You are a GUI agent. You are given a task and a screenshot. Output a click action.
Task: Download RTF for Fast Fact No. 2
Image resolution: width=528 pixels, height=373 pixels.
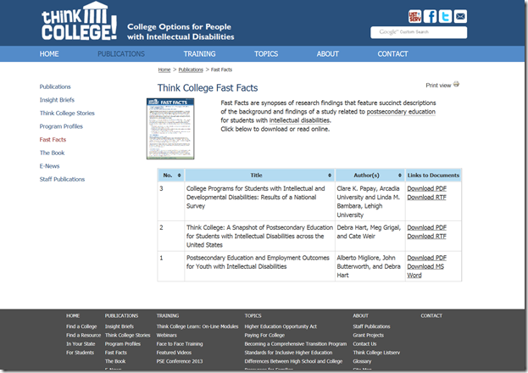426,237
